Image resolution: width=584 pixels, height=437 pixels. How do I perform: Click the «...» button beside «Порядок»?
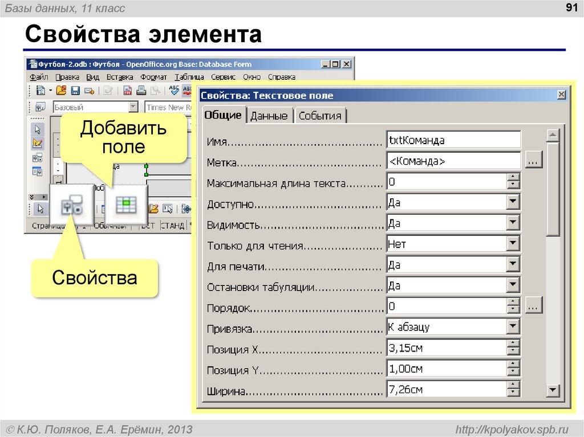click(x=533, y=305)
